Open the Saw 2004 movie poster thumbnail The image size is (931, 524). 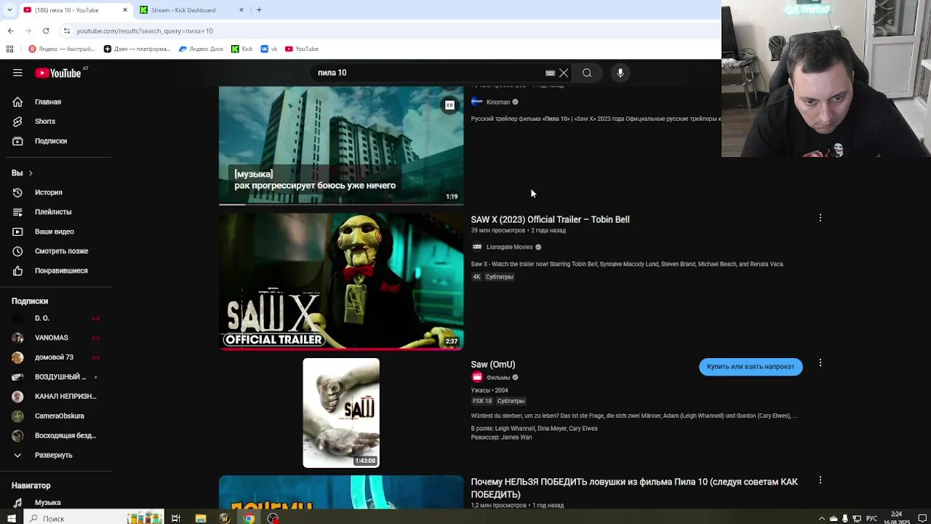341,413
